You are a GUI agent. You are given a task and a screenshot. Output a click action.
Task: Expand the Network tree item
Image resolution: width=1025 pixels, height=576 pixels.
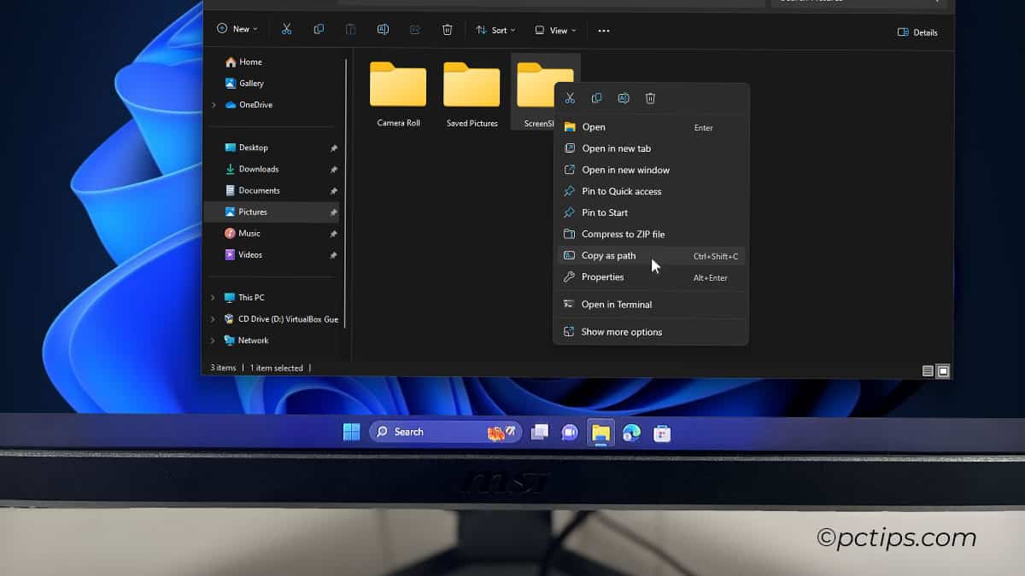(212, 340)
